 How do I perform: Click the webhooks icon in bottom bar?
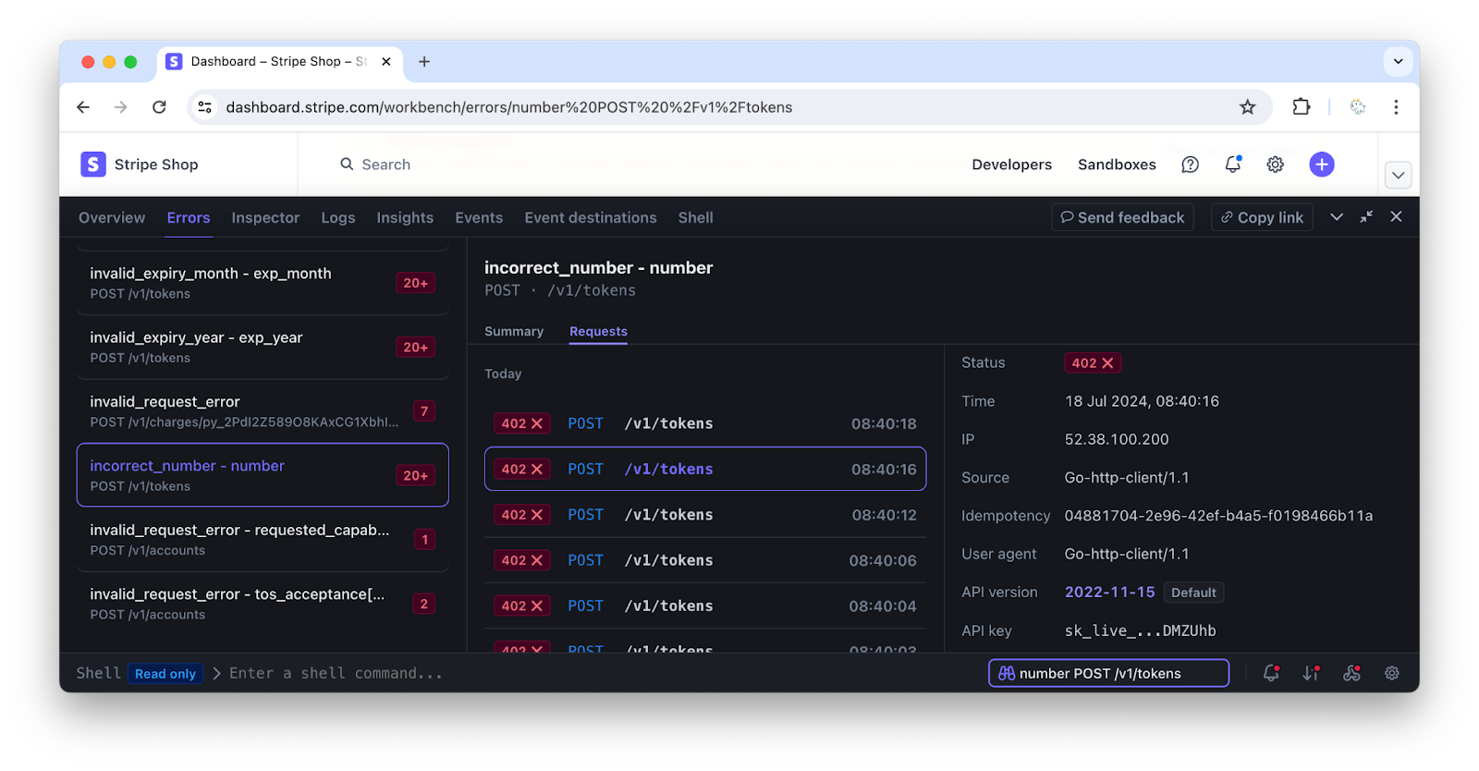pos(1351,673)
